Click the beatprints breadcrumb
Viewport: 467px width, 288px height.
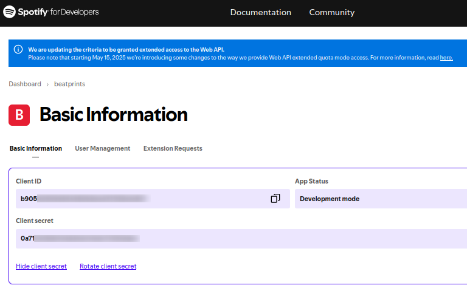point(69,84)
